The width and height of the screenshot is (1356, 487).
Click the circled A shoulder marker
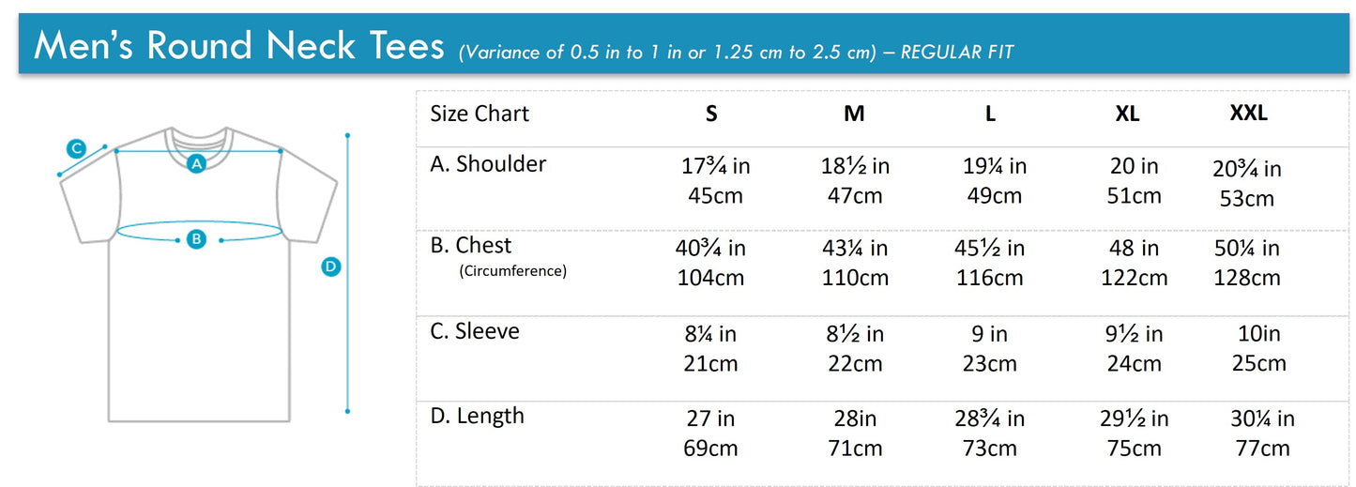[196, 164]
